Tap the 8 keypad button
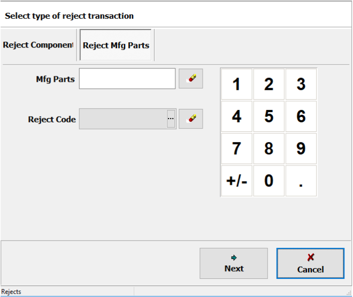Viewport: 353px width, 297px height. [268, 148]
